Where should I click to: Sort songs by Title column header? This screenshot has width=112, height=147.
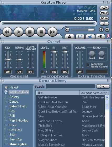58,93
